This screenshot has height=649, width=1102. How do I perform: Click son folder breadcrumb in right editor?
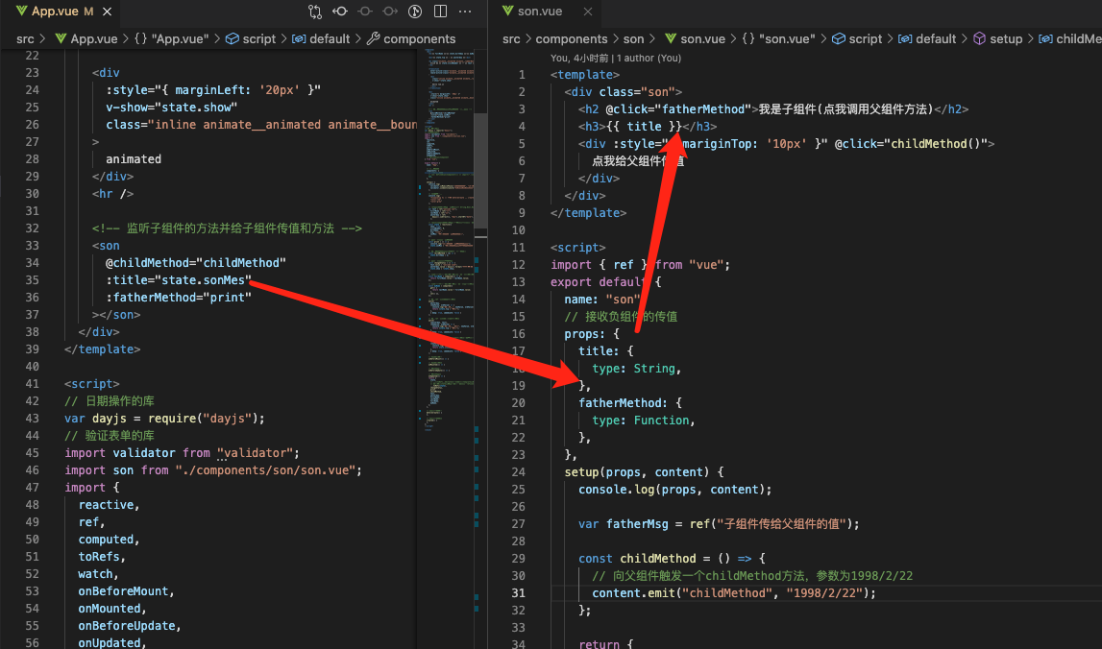pyautogui.click(x=633, y=38)
